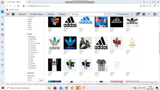This screenshot has height=90, width=160.
Task: Open Messenger in the Opera sidebar
Action: click(x=2, y=24)
